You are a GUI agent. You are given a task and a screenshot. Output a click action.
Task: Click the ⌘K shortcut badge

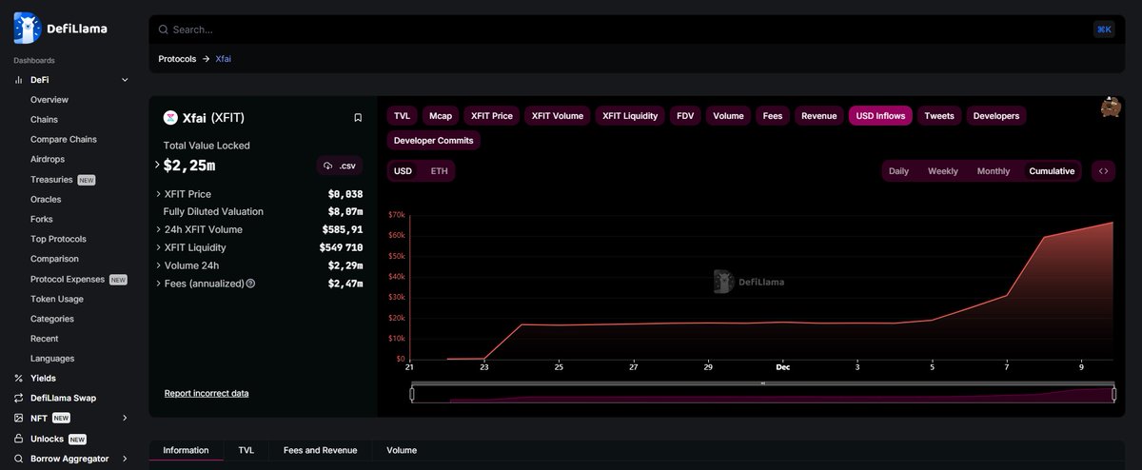pyautogui.click(x=1104, y=29)
